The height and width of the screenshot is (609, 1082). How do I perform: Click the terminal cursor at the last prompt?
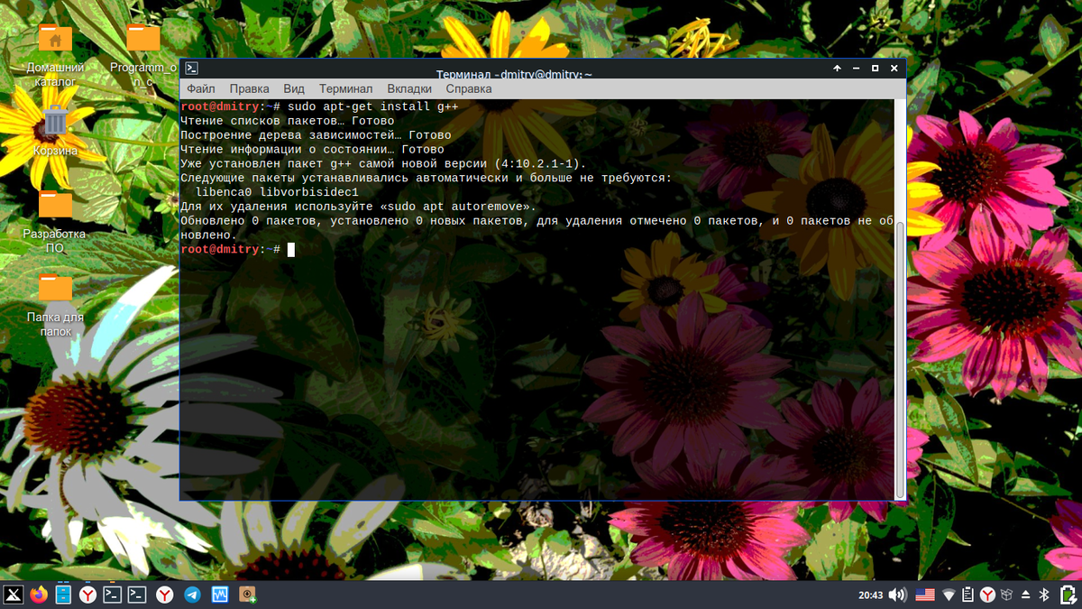[x=291, y=250]
